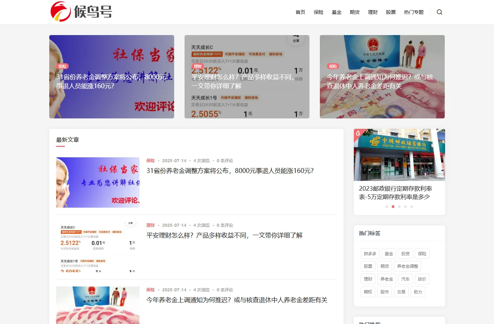The image size is (494, 324).
Task: Open the 股票 navigation item
Action: 391,12
